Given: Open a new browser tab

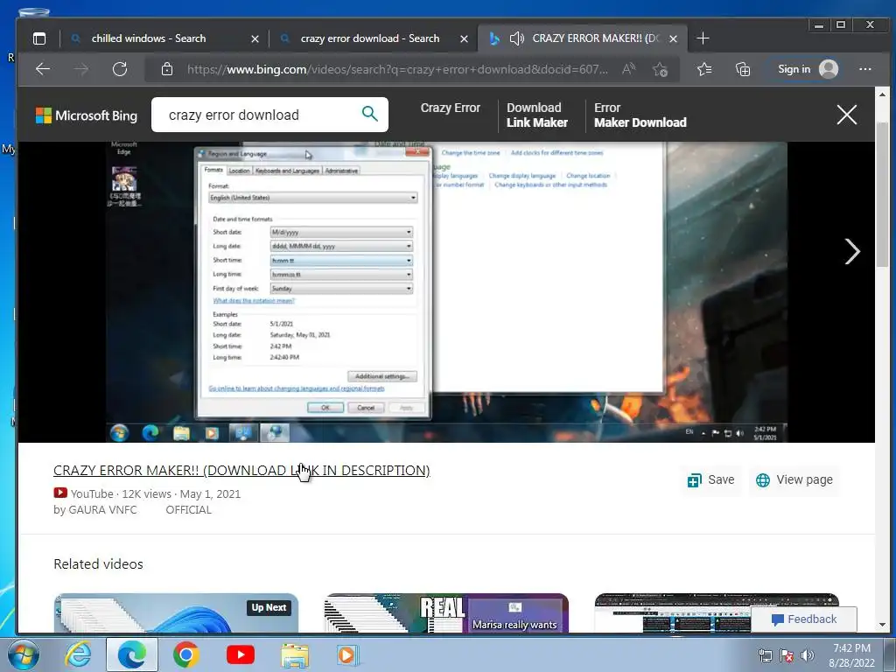Looking at the screenshot, I should tap(703, 38).
